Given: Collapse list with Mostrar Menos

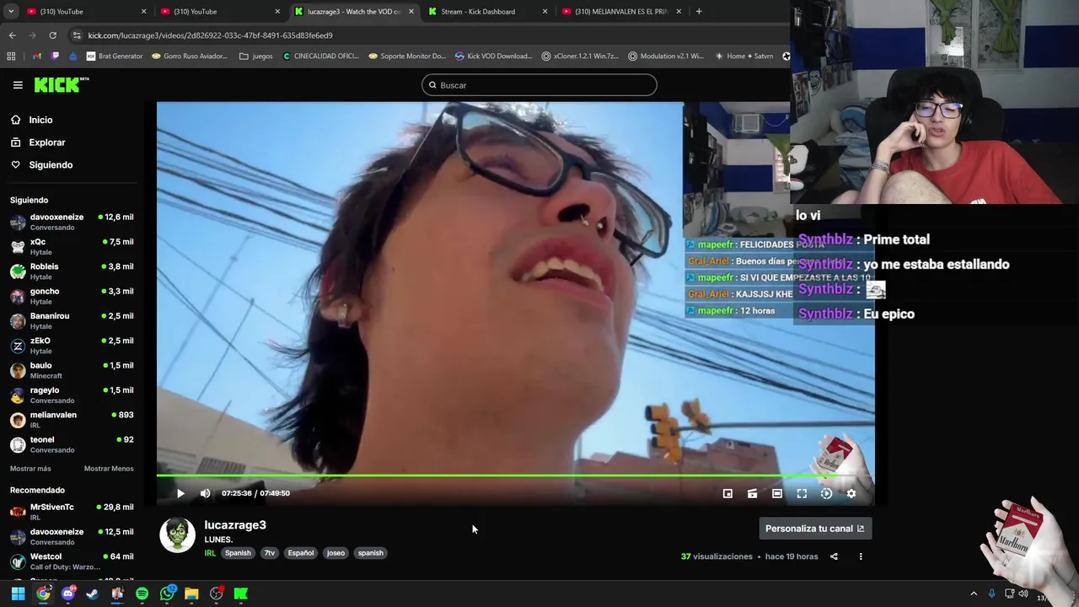Looking at the screenshot, I should [109, 469].
